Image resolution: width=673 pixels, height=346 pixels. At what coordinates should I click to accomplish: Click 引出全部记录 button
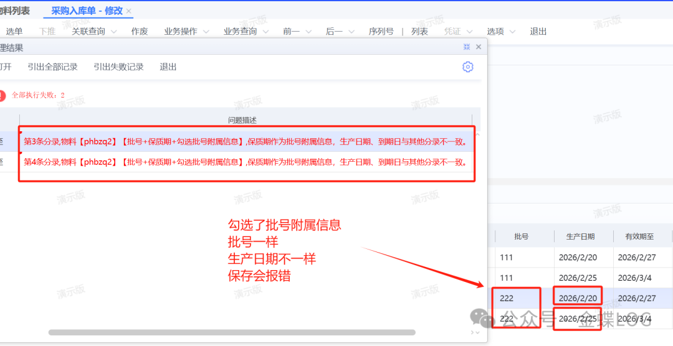point(52,67)
